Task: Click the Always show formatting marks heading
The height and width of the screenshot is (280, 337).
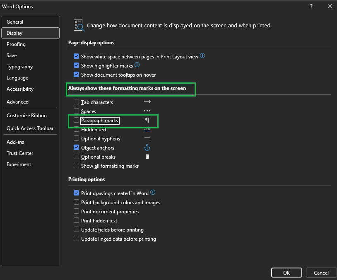Action: pos(127,88)
